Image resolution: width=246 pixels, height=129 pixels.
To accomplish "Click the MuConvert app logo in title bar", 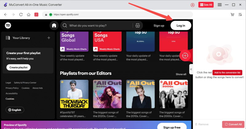I will click(x=6, y=5).
